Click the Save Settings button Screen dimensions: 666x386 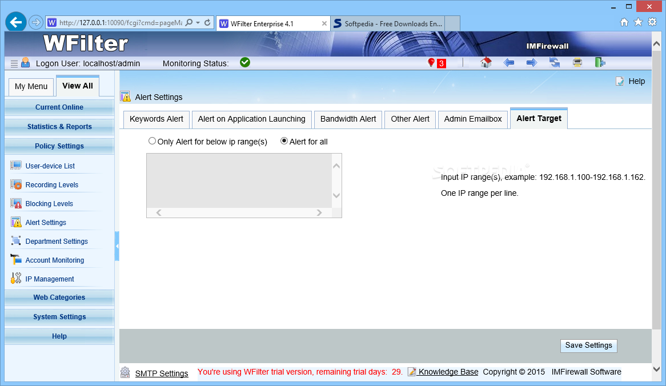coord(588,345)
